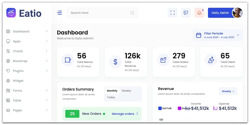250x125 pixels.
Task: Click the Total Orders icon
Action: 163,60
